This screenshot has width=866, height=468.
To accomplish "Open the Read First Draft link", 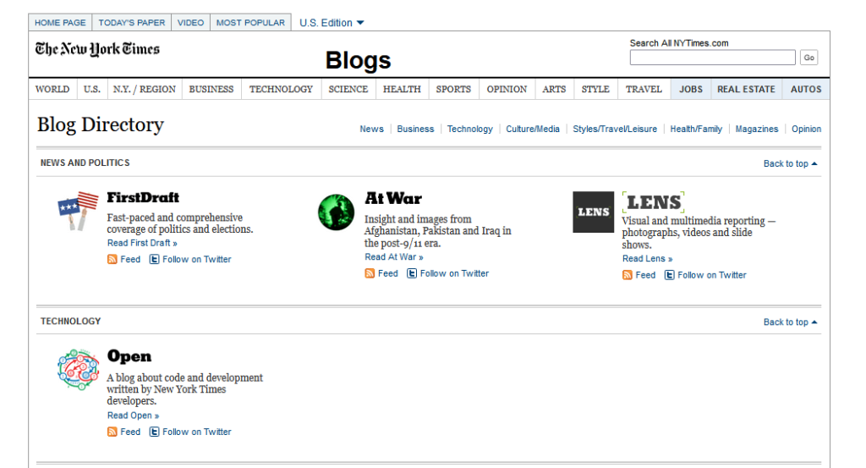I will pyautogui.click(x=142, y=243).
